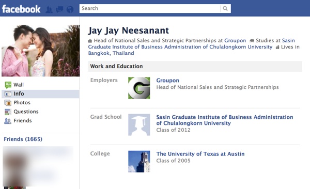Image resolution: width=310 pixels, height=189 pixels.
Task: Click the Grad School label
Action: pyautogui.click(x=106, y=117)
